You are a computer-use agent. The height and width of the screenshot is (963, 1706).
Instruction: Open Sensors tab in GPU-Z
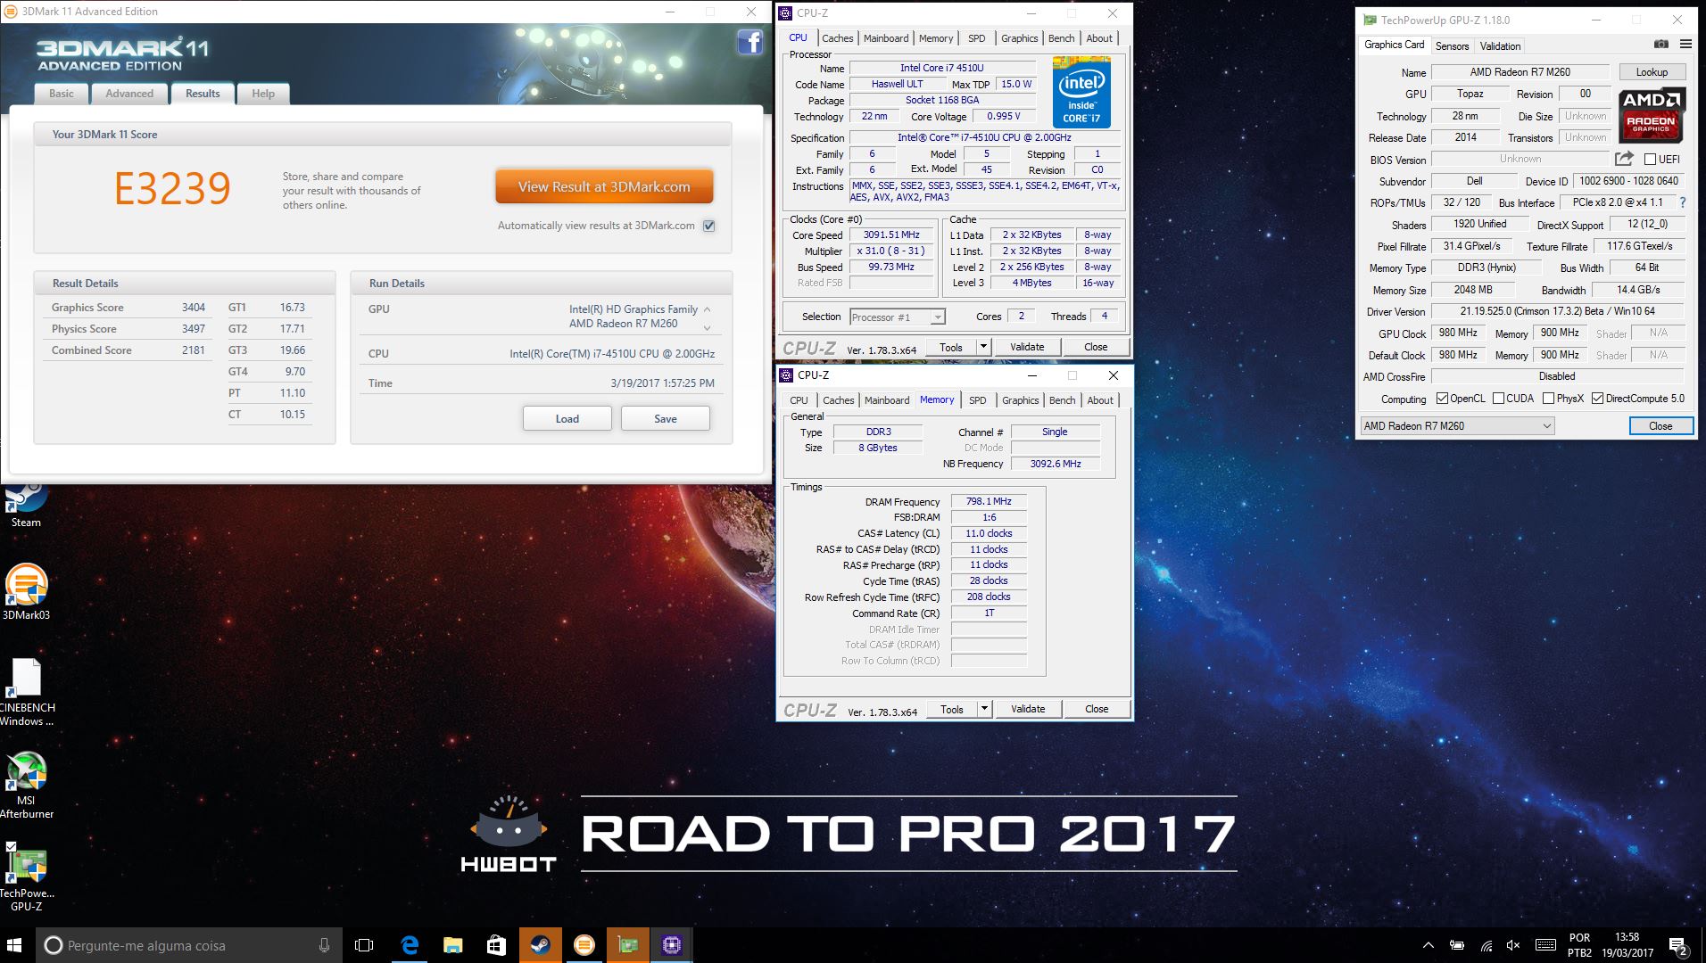coord(1452,46)
